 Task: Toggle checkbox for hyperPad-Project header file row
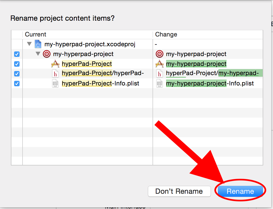click(x=17, y=74)
